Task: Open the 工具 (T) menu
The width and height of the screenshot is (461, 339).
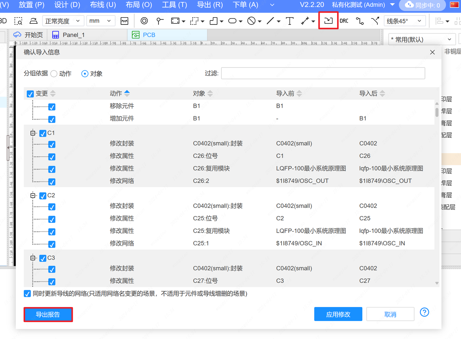Action: click(x=175, y=5)
